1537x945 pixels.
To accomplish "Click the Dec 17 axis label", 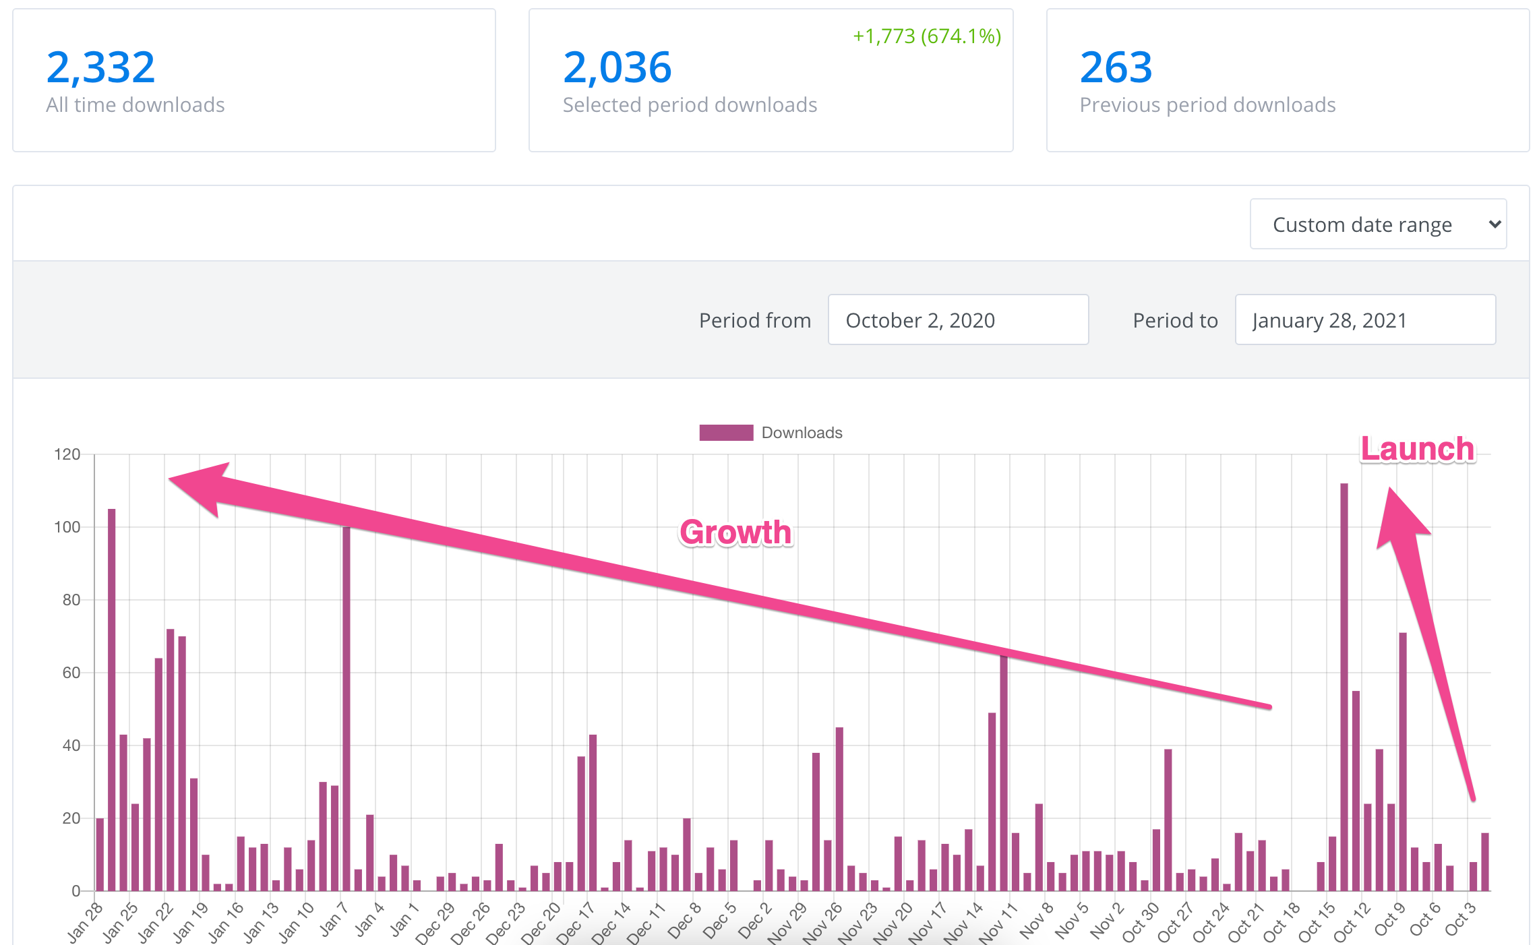I will tap(576, 921).
